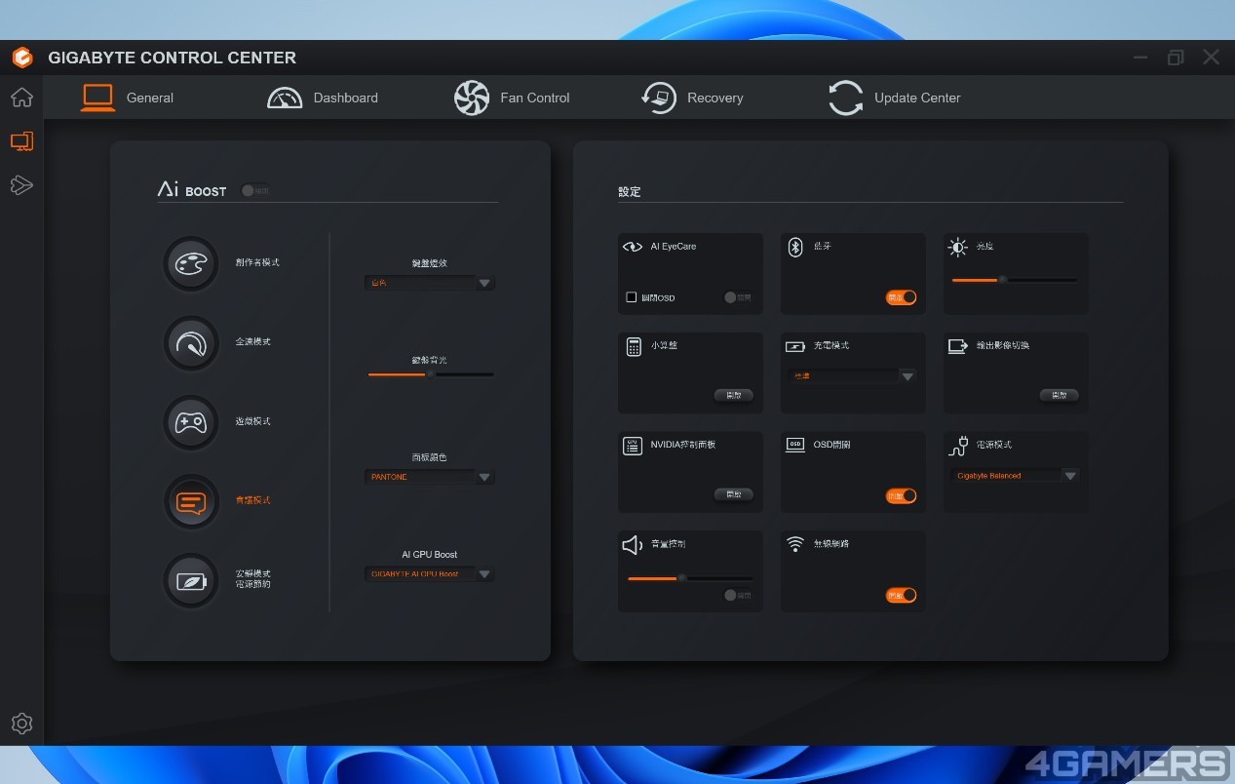Check the OSD checkbox under AI EyeCare
The width and height of the screenshot is (1235, 784).
(x=632, y=297)
